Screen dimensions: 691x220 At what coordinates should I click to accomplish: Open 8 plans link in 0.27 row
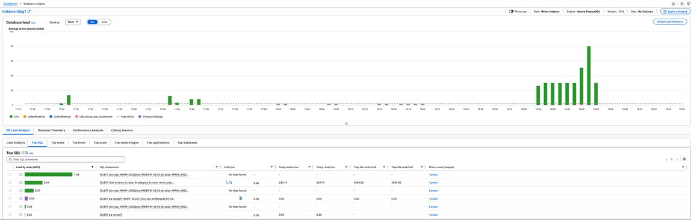pos(433,190)
